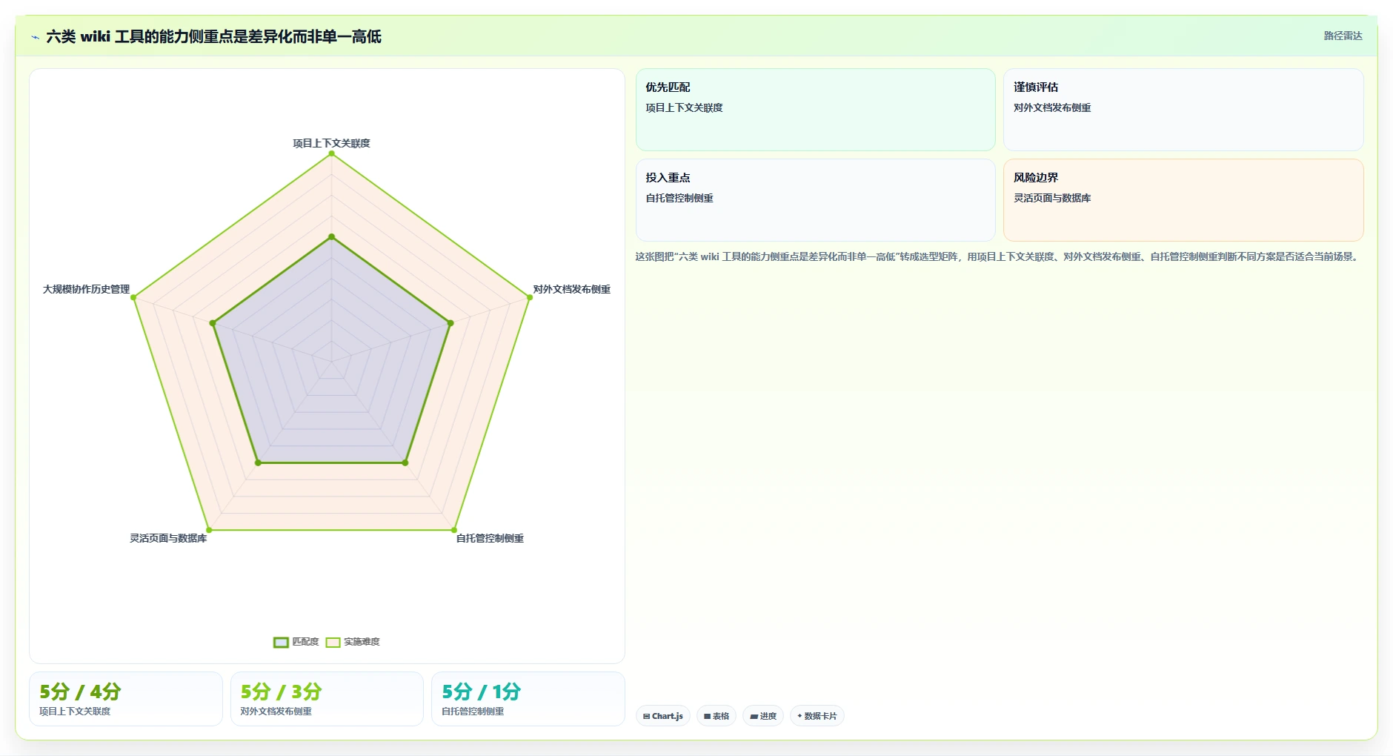Viewport: 1393px width, 756px height.
Task: Click the 5分 / 3分 stat value
Action: point(281,692)
